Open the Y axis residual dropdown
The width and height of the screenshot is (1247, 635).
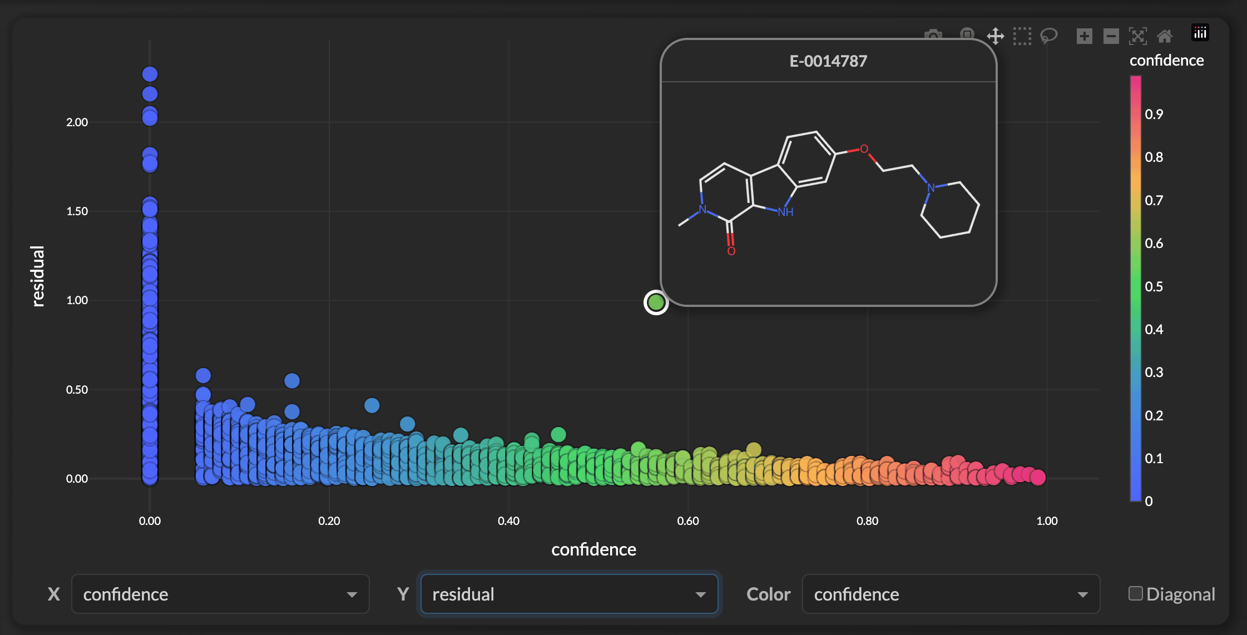point(569,594)
